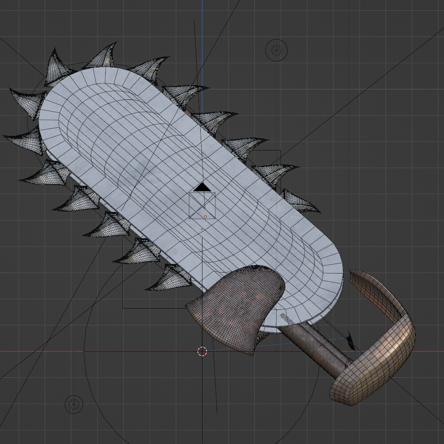Select the empty circle gizmo at top
Screen dimensions: 444x444
tap(276, 50)
